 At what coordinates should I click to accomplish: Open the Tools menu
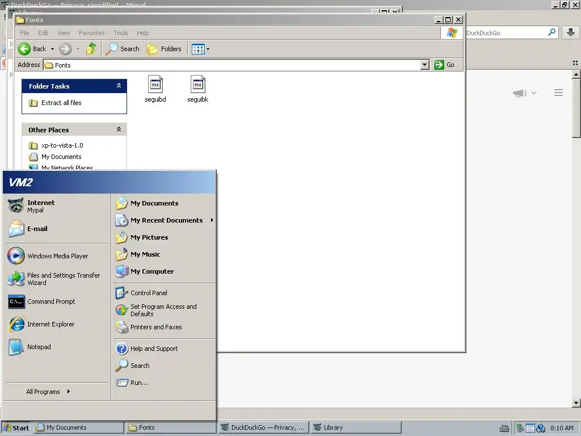click(x=121, y=33)
